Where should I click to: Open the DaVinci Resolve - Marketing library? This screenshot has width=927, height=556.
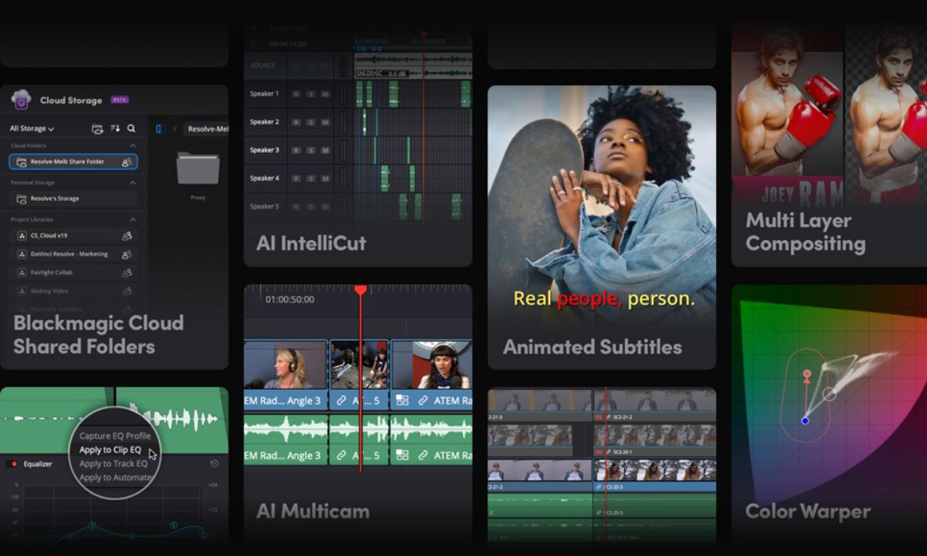[x=69, y=254]
